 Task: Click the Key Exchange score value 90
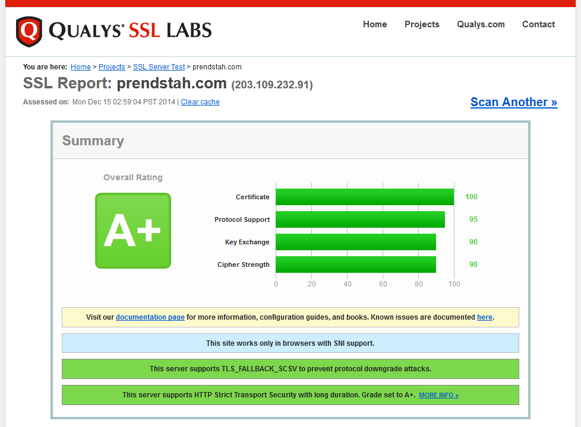(473, 242)
